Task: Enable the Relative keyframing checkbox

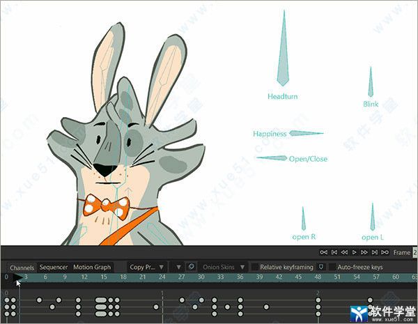Action: click(x=255, y=267)
